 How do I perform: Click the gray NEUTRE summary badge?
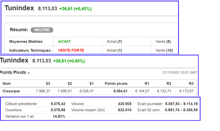(42, 30)
